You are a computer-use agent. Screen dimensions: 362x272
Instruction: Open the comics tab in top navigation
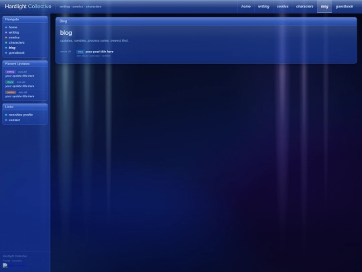pos(283,7)
